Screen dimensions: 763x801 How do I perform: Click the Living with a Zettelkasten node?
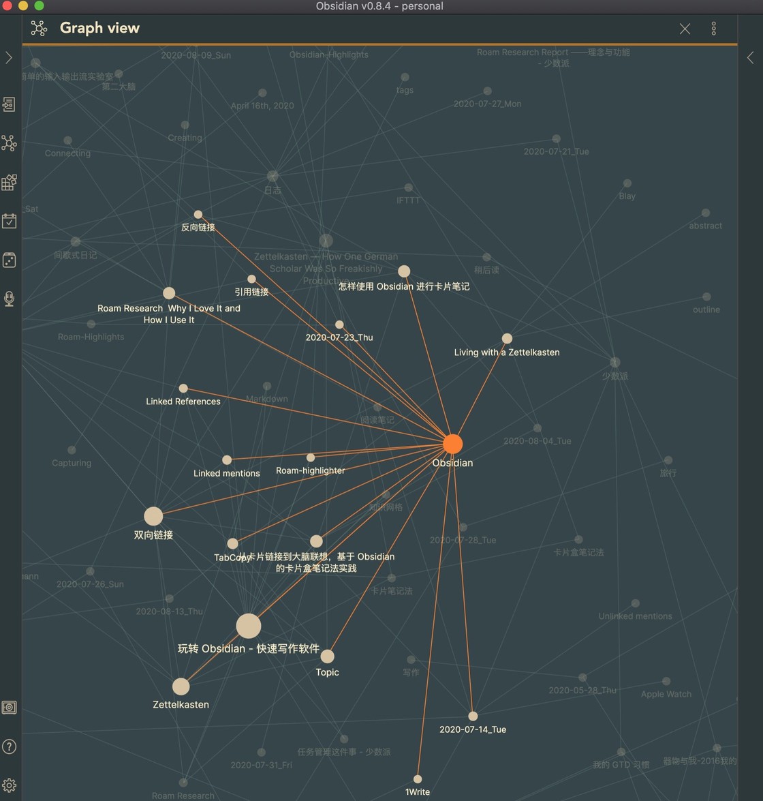coord(507,338)
